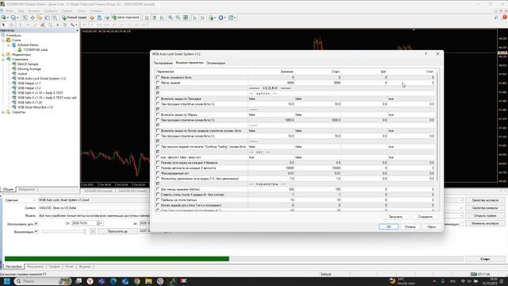Switch to the Оптимизация dialog tab

click(x=216, y=63)
